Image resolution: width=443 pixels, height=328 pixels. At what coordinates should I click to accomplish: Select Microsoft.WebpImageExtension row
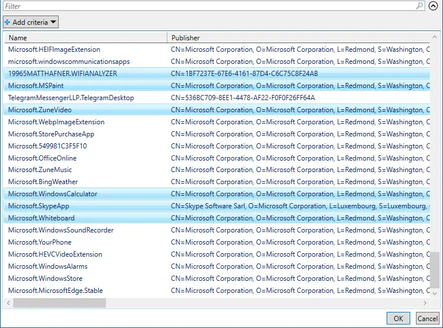pyautogui.click(x=217, y=122)
